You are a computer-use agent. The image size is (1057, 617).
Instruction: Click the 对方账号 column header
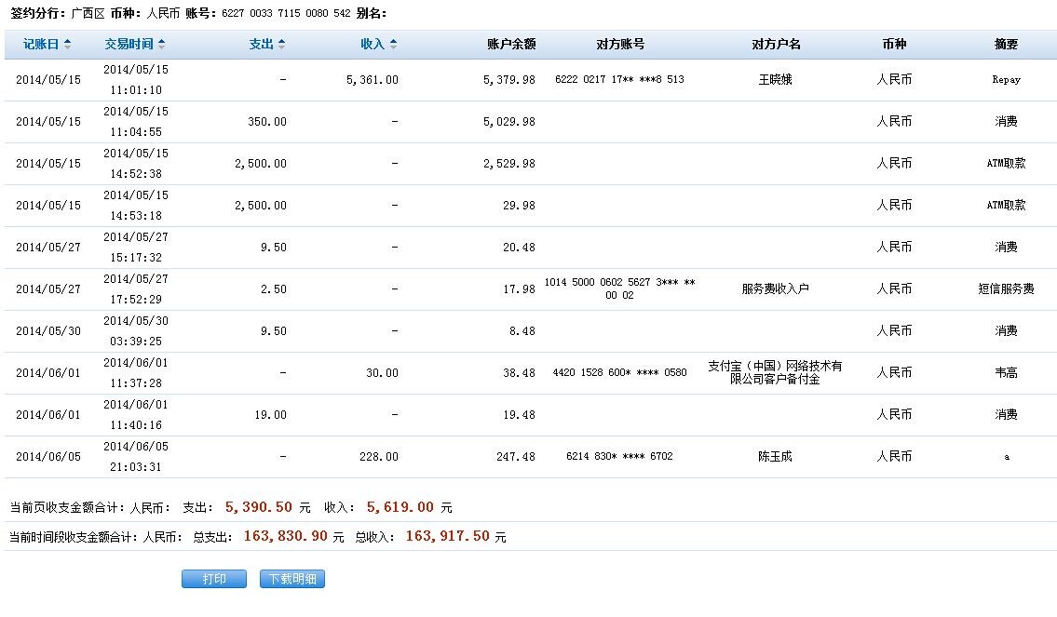[619, 45]
